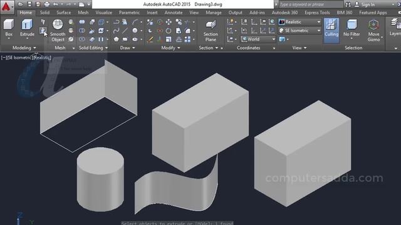This screenshot has height=225, width=401.
Task: Select the Presspull tool under the cursor
Action: [43, 31]
